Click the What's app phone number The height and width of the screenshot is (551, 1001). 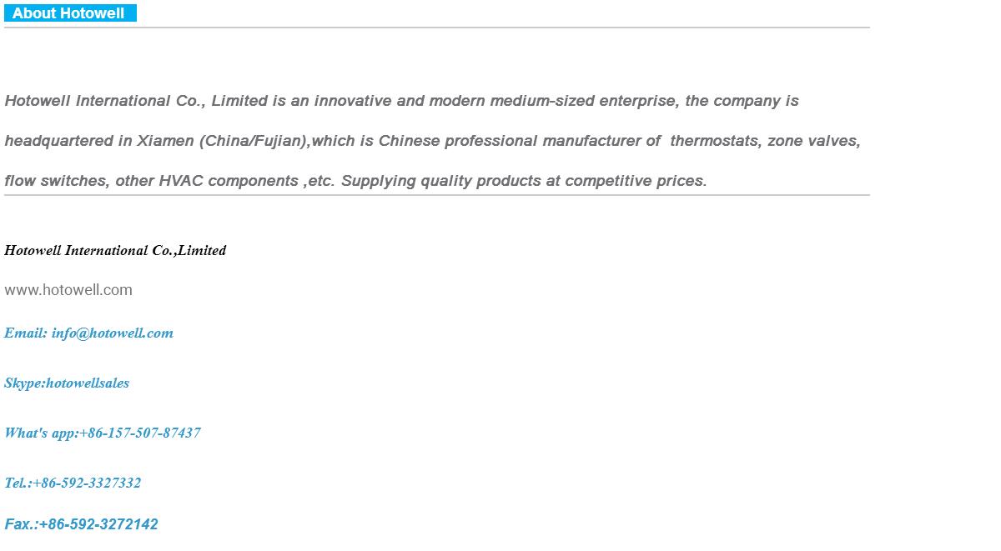139,433
